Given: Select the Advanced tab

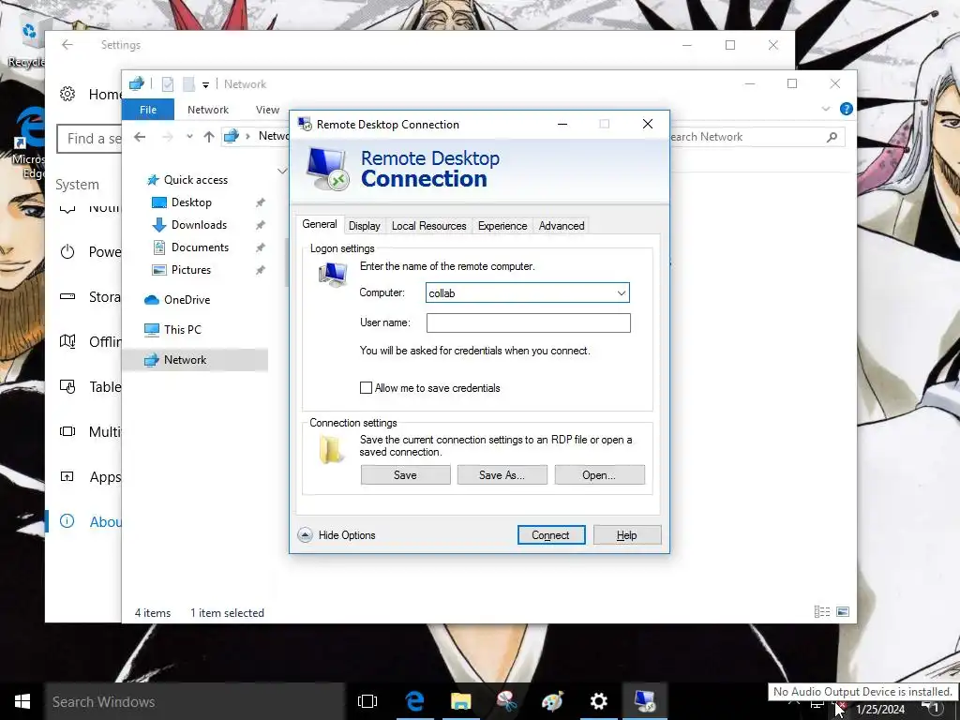Looking at the screenshot, I should pos(562,226).
